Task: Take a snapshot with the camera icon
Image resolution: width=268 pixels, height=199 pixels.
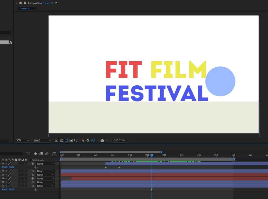Action: 102,141
